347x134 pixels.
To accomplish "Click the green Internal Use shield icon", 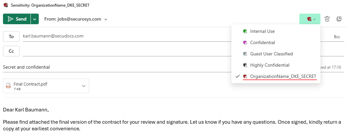I will click(245, 31).
